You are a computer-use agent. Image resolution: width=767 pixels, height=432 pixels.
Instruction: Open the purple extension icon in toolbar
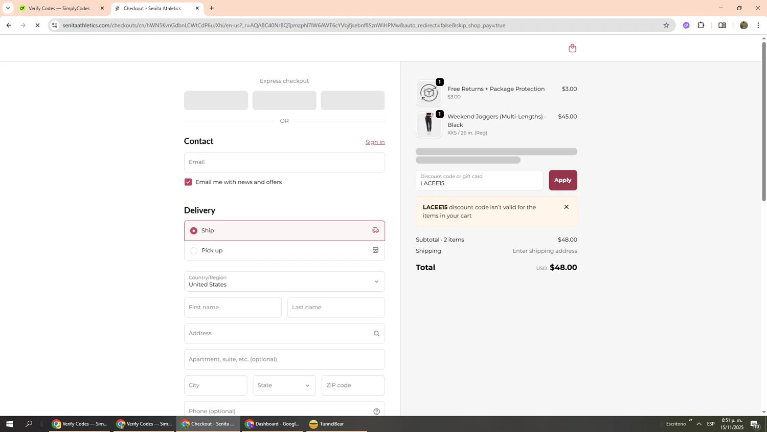[x=686, y=25]
